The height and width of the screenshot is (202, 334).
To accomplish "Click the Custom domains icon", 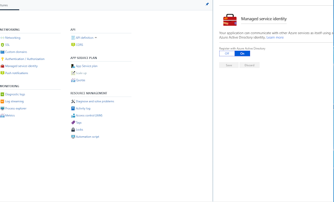I will [x=2, y=52].
